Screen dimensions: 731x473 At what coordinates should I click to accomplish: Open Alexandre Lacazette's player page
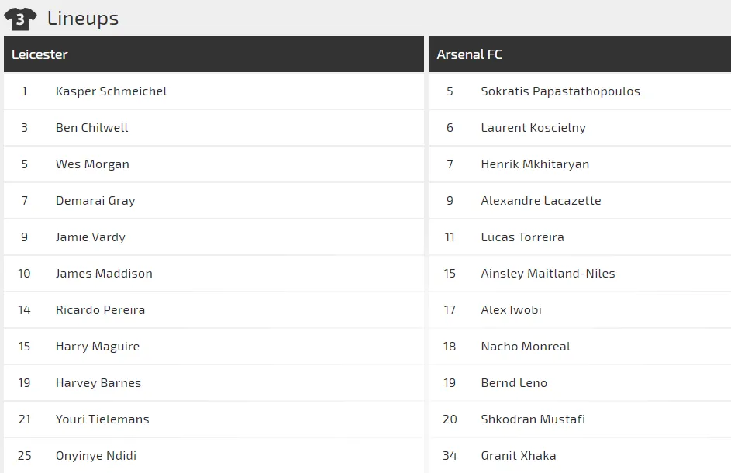541,201
